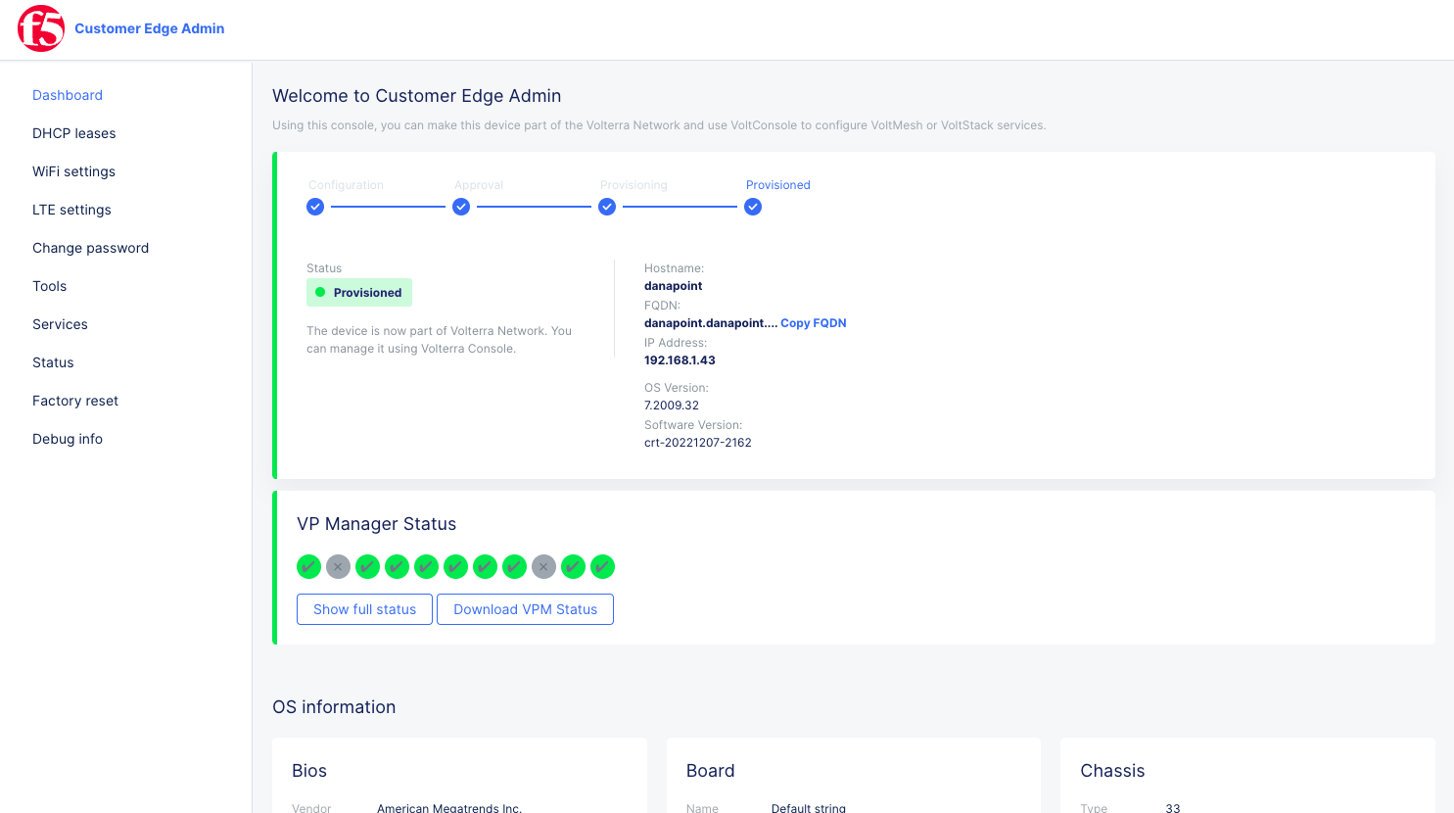Click the Approval step checkmark icon
This screenshot has width=1454, height=813.
pyautogui.click(x=460, y=207)
